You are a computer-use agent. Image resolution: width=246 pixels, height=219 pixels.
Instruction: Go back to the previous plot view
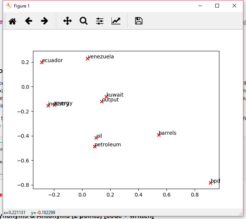tap(28, 21)
